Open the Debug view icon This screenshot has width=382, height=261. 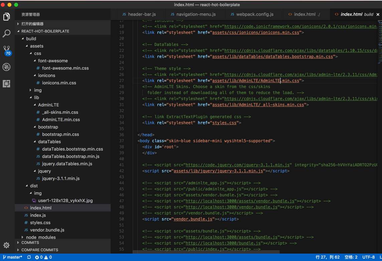7,67
